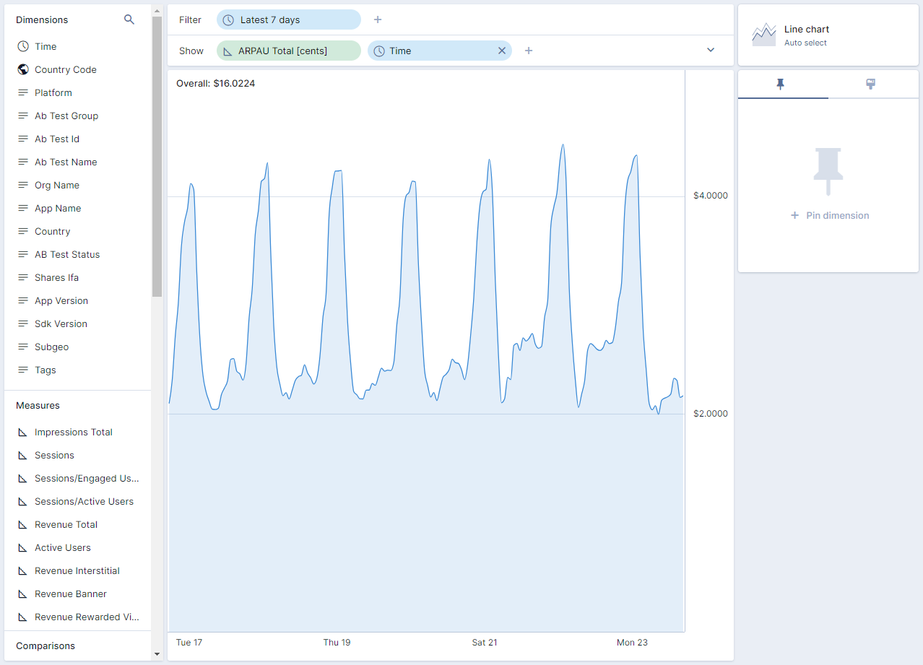Click the left sidebar scrollbar thumb
Screen dimensions: 923x665
pos(157,157)
